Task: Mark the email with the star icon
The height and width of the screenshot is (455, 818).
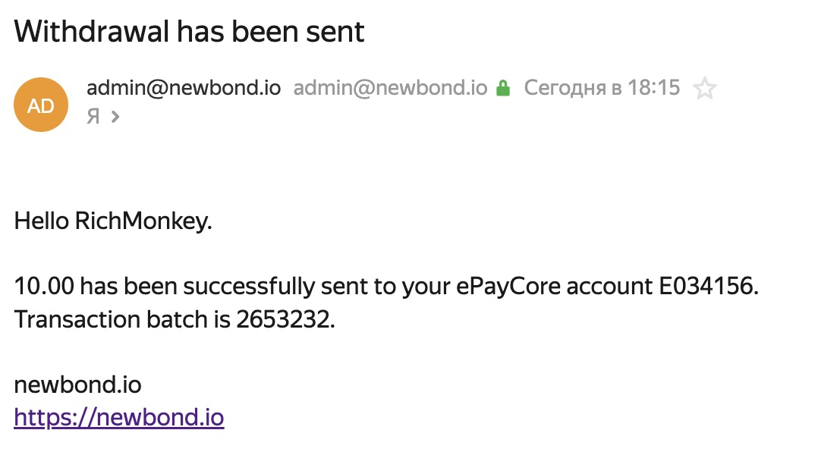Action: click(x=704, y=87)
